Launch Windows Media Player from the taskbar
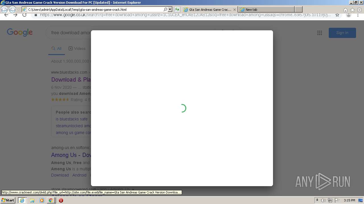 pyautogui.click(x=42, y=200)
